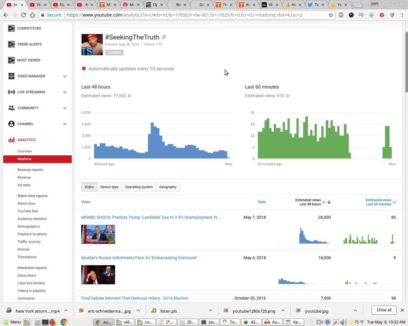Click the MSNBC video thumbnail

98,234
